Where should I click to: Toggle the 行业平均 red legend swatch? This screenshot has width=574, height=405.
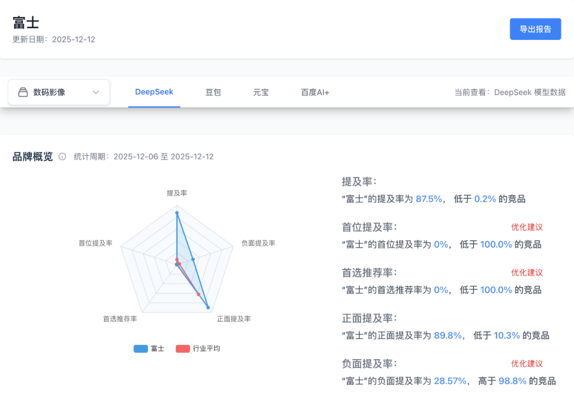[x=183, y=349]
